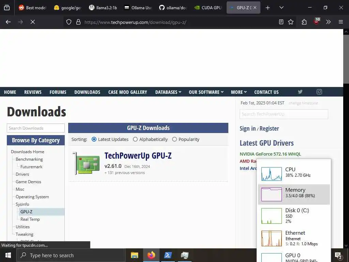Stop loading the page
Viewport: 349px width, 262px height.
click(x=33, y=22)
